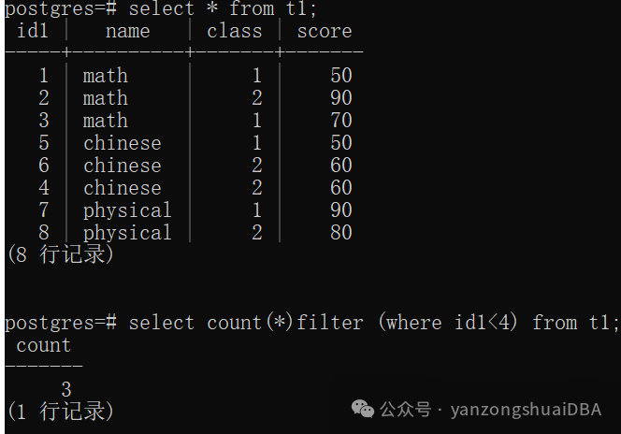Select id1 value 6 in the table
This screenshot has width=621, height=434.
44,166
